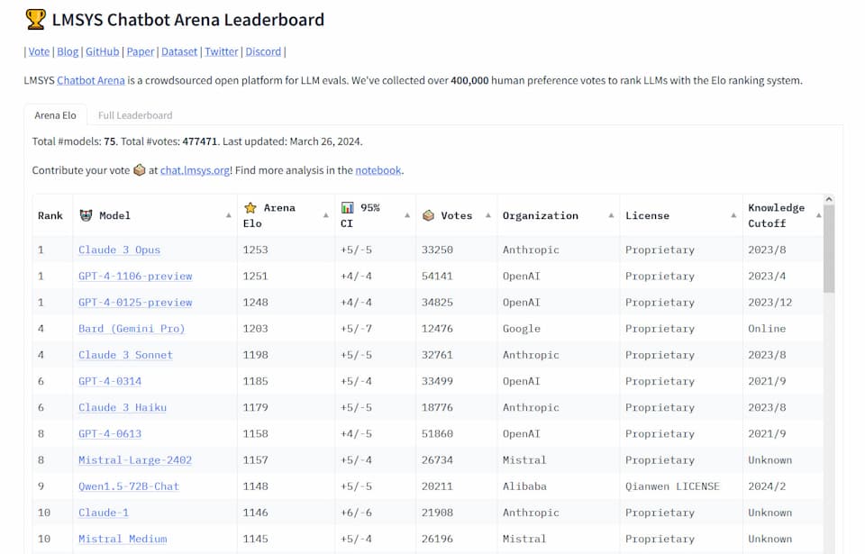
Task: Sort by Knowledge Cutoff using its header arrow
Action: (819, 215)
